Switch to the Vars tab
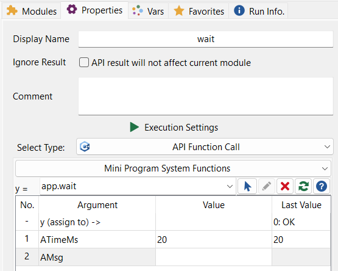338x271 pixels. point(148,11)
